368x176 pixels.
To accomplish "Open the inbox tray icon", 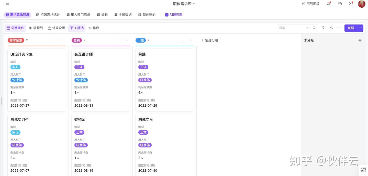I will click(340, 4).
